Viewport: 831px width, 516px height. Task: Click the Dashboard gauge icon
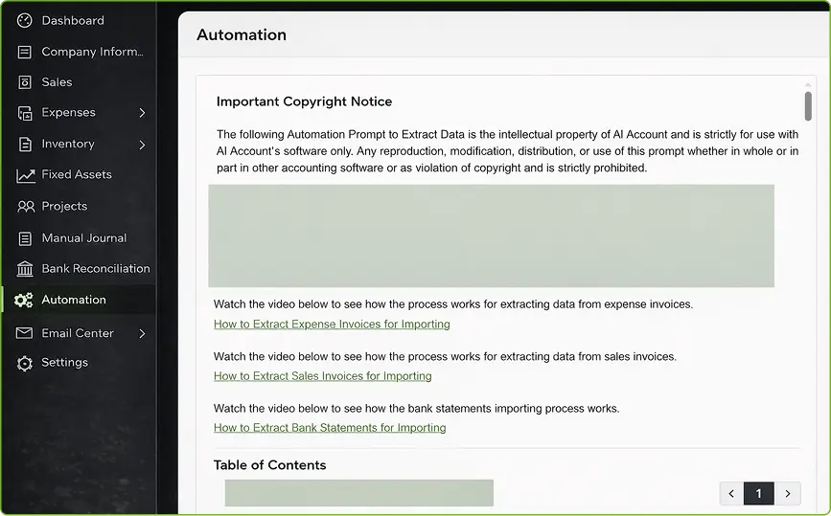pyautogui.click(x=25, y=20)
